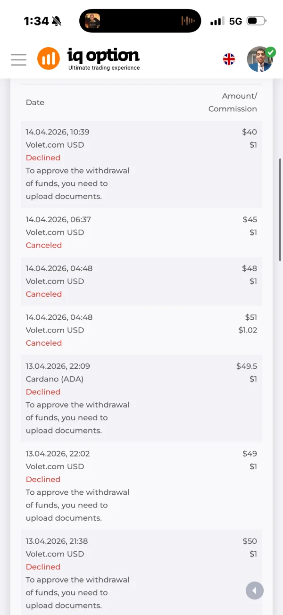
Task: Open the Cardano (ADA) withdrawal entry
Action: [x=141, y=398]
